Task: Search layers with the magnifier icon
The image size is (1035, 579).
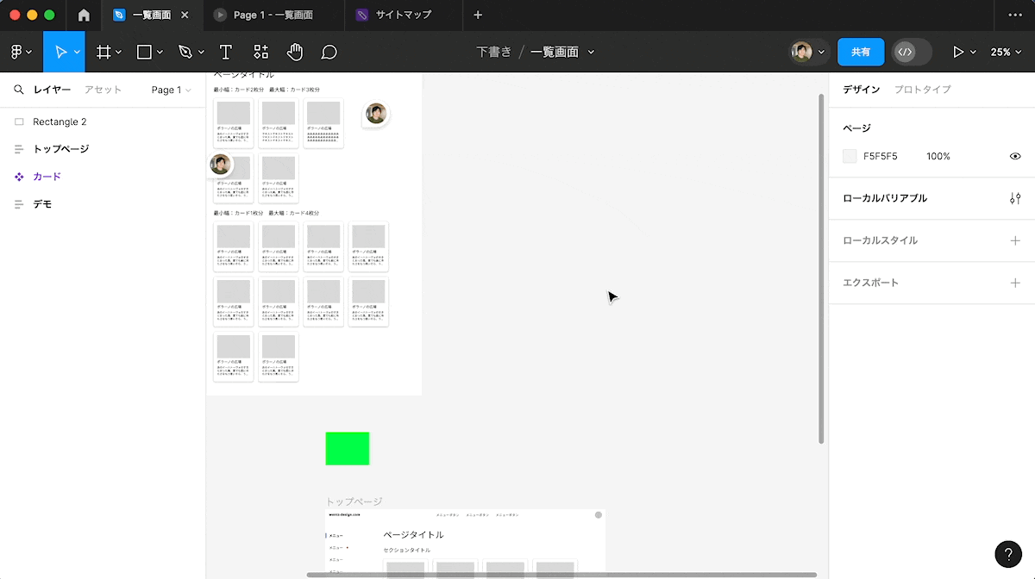Action: pyautogui.click(x=18, y=90)
